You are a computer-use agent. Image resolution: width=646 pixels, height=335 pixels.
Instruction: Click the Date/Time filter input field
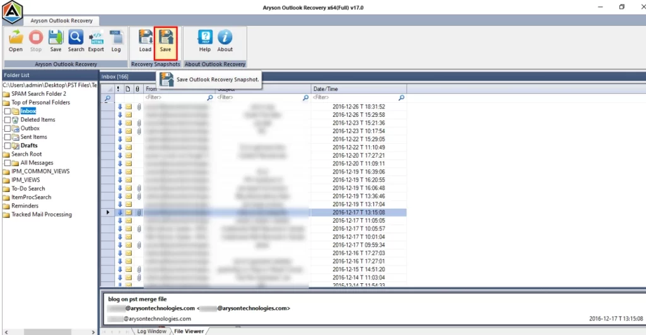tap(355, 98)
